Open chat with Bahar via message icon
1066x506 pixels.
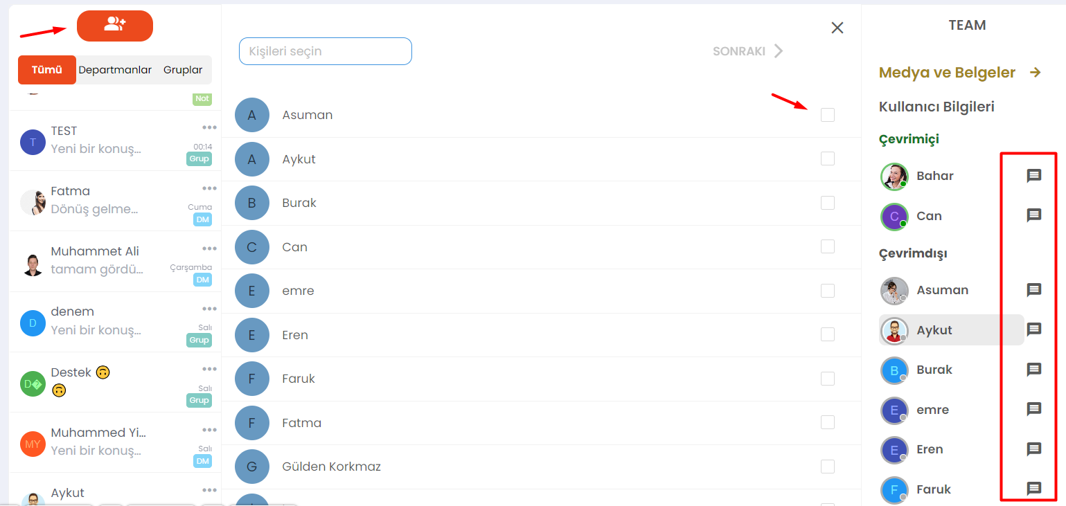point(1033,176)
